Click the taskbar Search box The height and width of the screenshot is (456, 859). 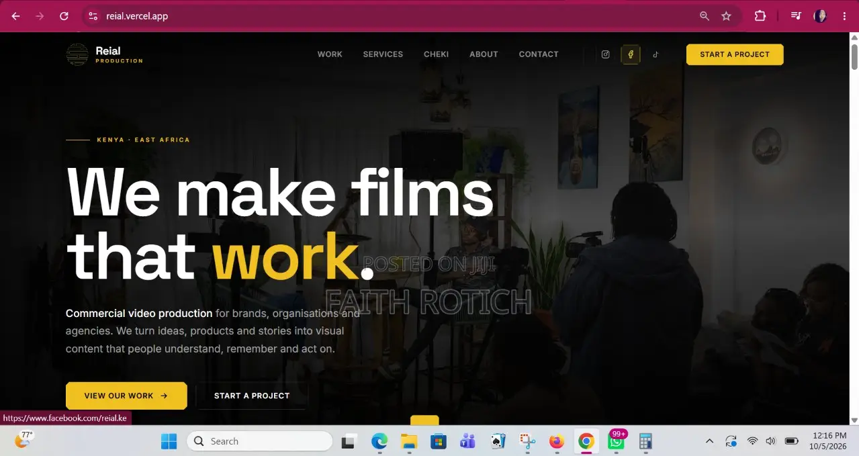259,441
